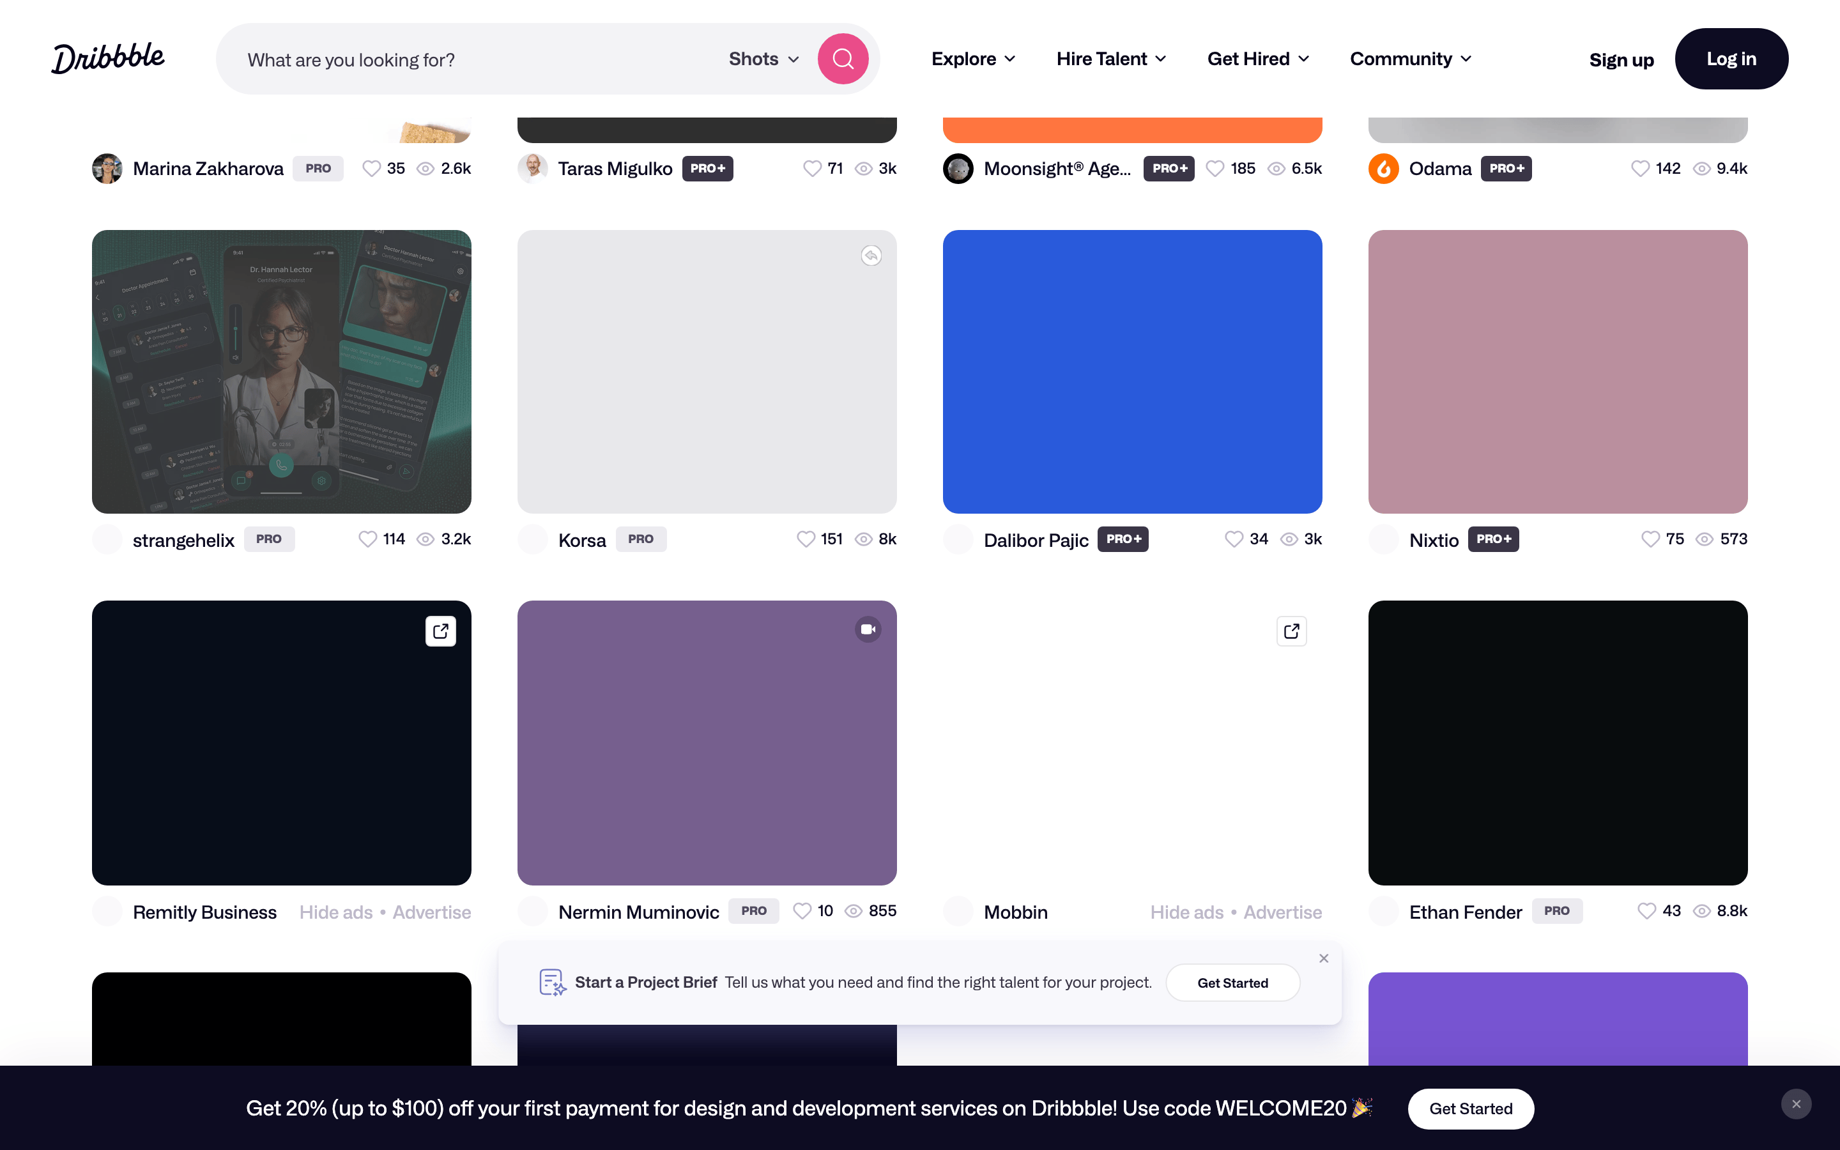The width and height of the screenshot is (1840, 1150).
Task: Click the pink search magnifier button
Action: point(843,59)
